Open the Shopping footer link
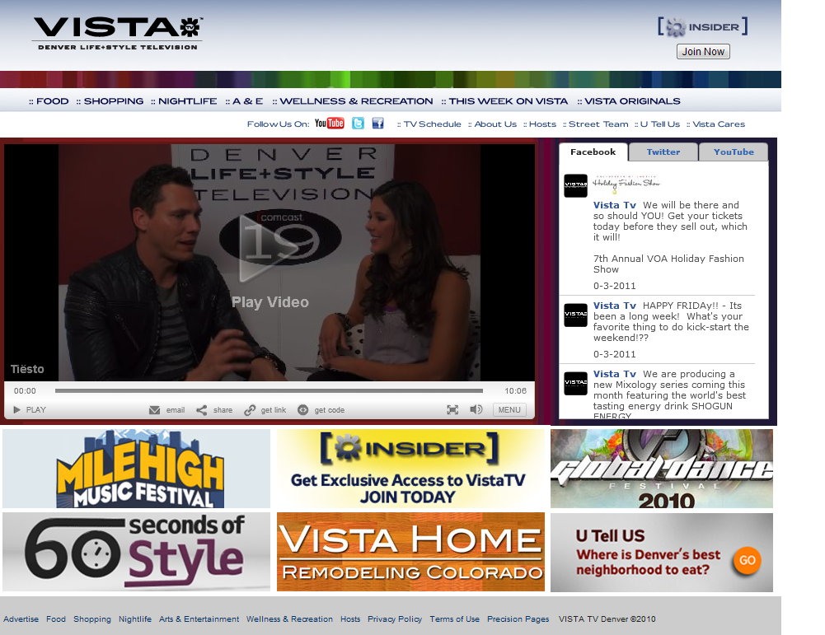Screen dimensions: 825x635 (x=92, y=619)
